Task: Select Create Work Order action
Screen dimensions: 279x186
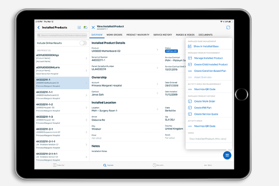Action: [x=204, y=101]
